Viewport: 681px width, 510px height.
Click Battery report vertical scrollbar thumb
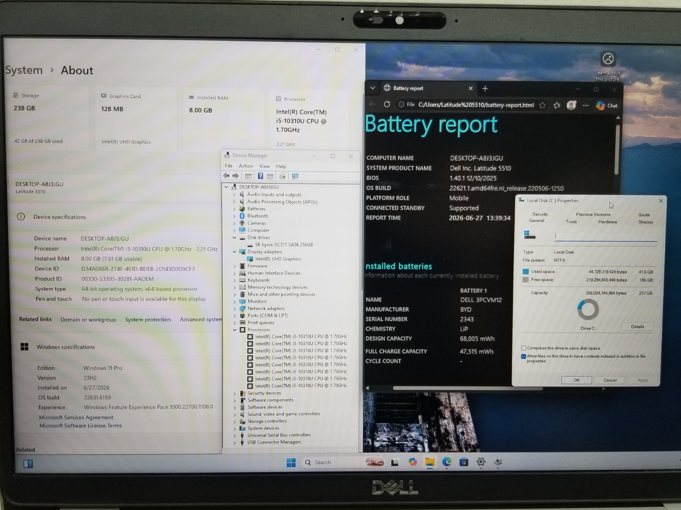tap(617, 149)
